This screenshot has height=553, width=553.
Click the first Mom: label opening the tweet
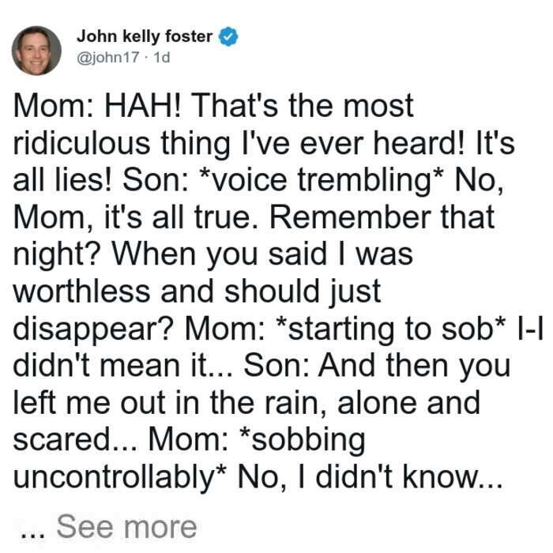coord(53,105)
